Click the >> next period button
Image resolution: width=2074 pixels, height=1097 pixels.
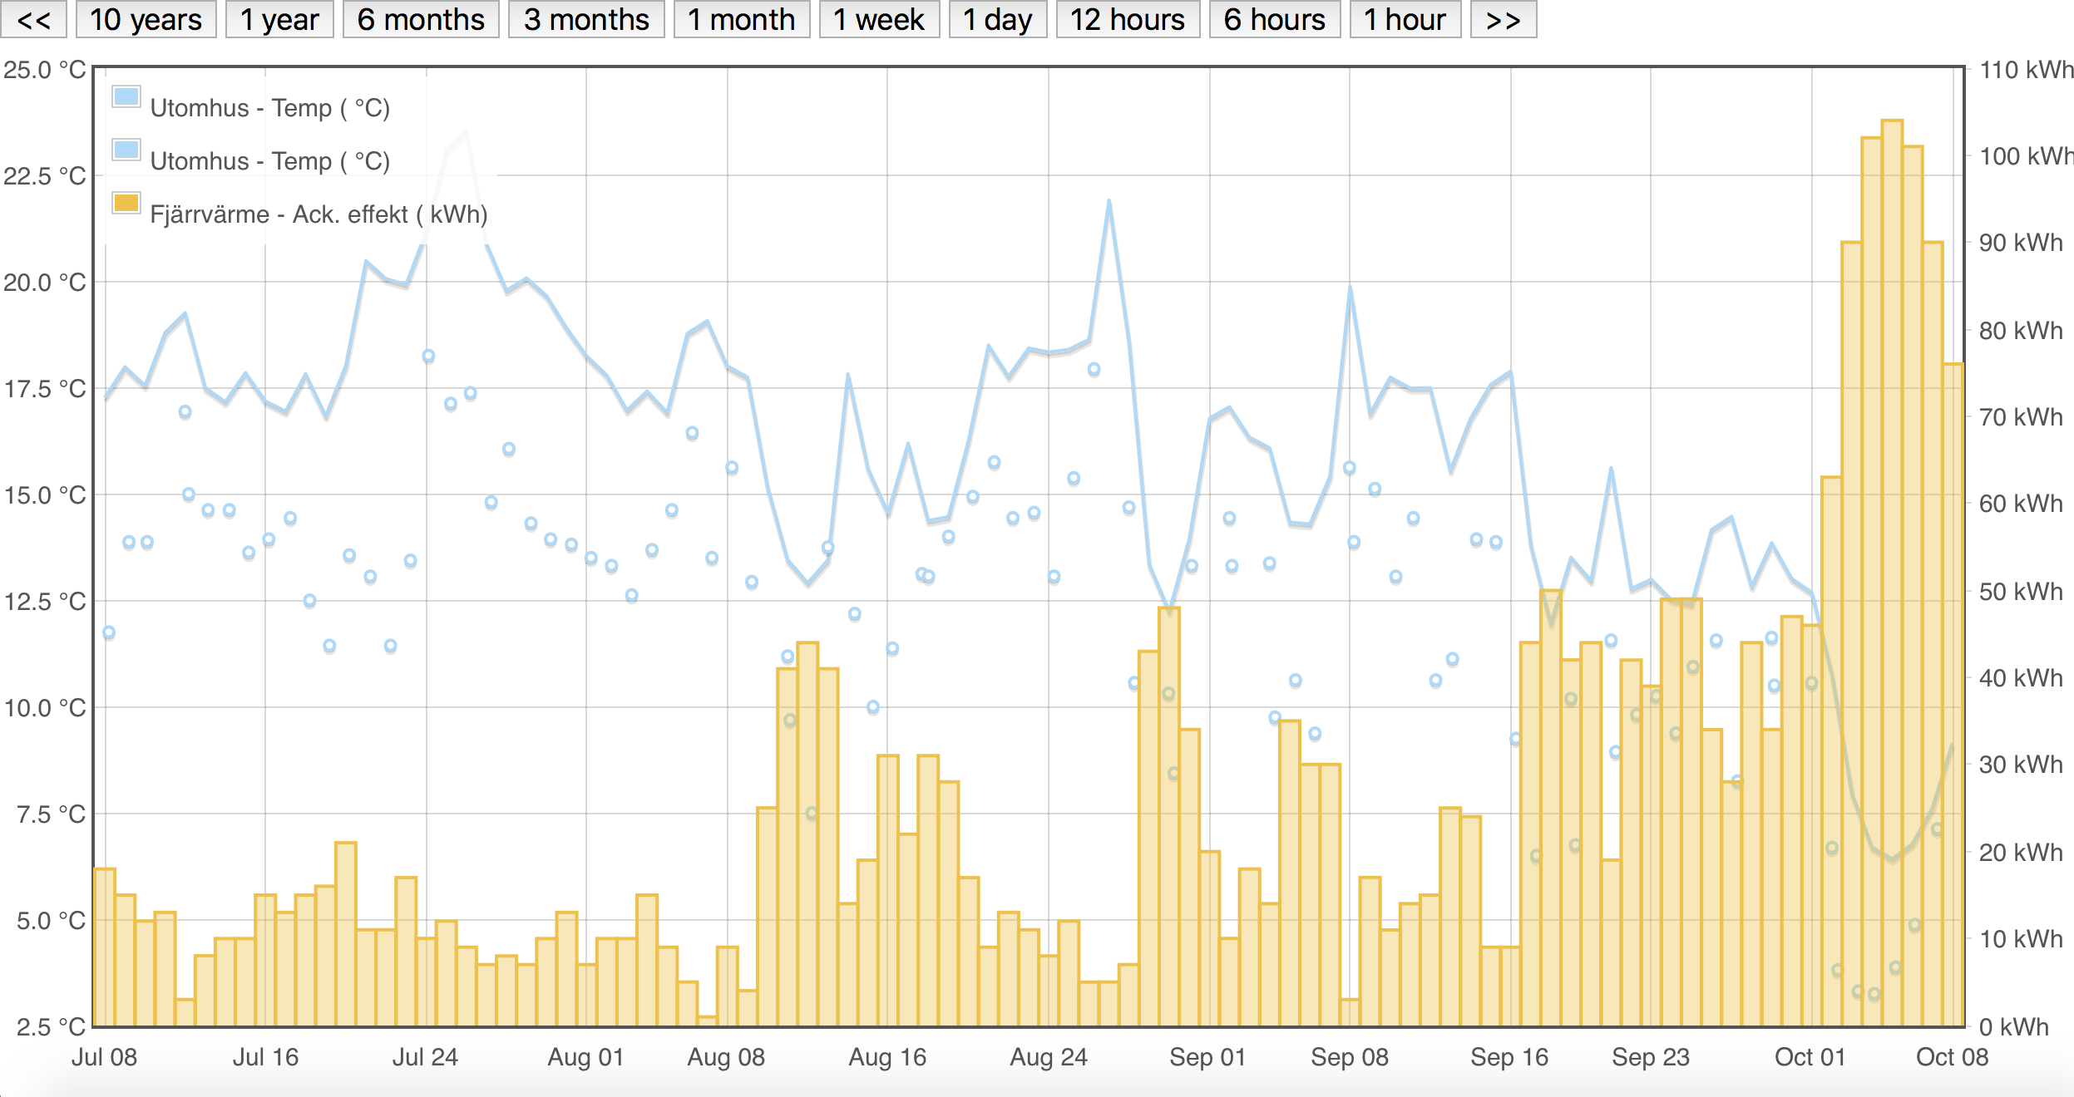point(1503,19)
